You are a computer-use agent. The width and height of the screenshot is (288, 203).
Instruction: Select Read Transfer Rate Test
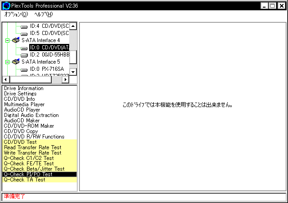(40, 147)
